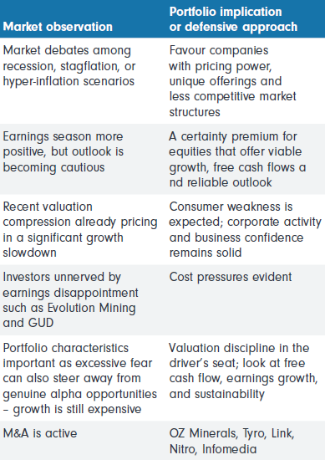Image resolution: width=325 pixels, height=460 pixels.
Task: Click the words 'hyper-inflation scenarios'
Action: pos(69,81)
